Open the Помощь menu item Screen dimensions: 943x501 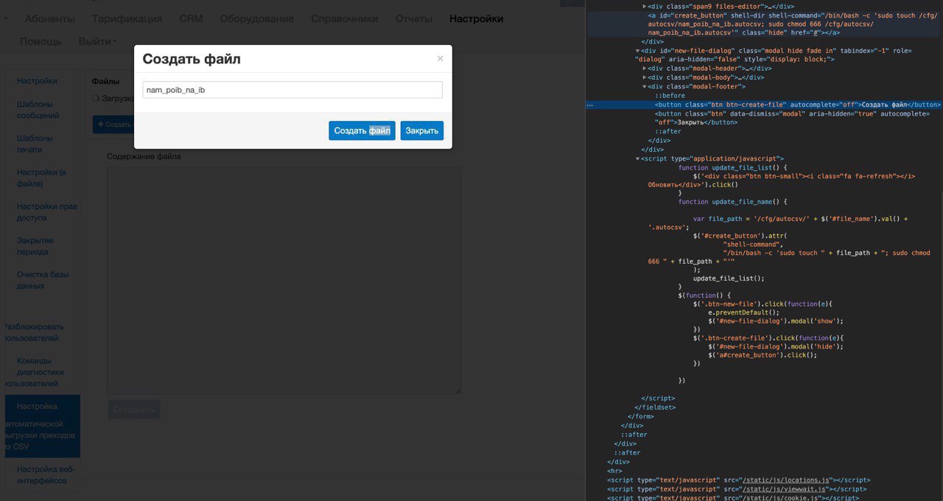click(x=41, y=41)
